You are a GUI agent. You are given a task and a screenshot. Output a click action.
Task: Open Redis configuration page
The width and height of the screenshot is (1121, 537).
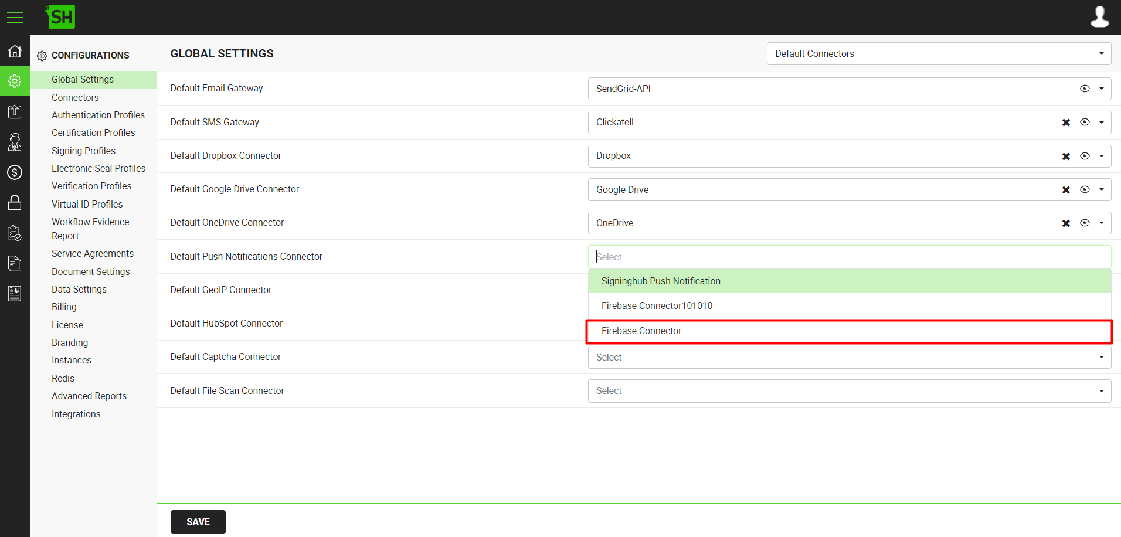click(63, 378)
